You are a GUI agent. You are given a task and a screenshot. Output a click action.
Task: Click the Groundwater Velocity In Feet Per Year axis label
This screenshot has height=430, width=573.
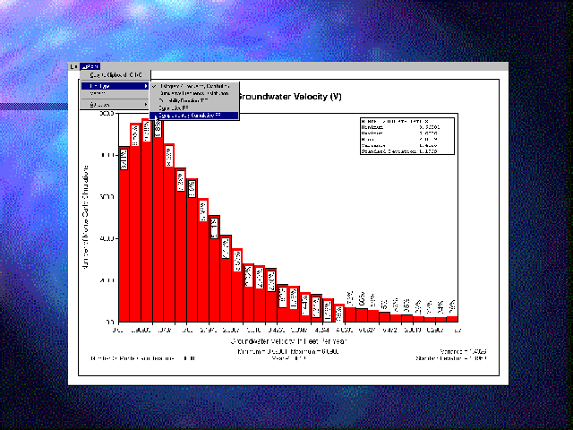(288, 341)
